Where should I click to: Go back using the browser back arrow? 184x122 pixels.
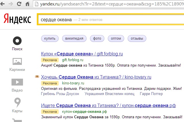pyautogui.click(x=2, y=4)
